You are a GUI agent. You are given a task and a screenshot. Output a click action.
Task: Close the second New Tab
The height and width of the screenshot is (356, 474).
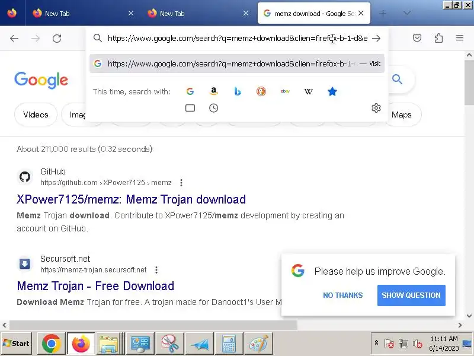coord(246,13)
